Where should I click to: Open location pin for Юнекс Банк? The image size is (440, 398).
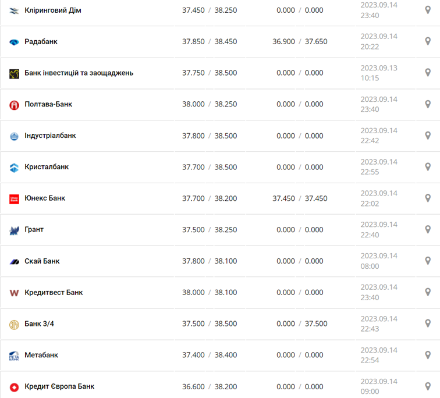428,198
